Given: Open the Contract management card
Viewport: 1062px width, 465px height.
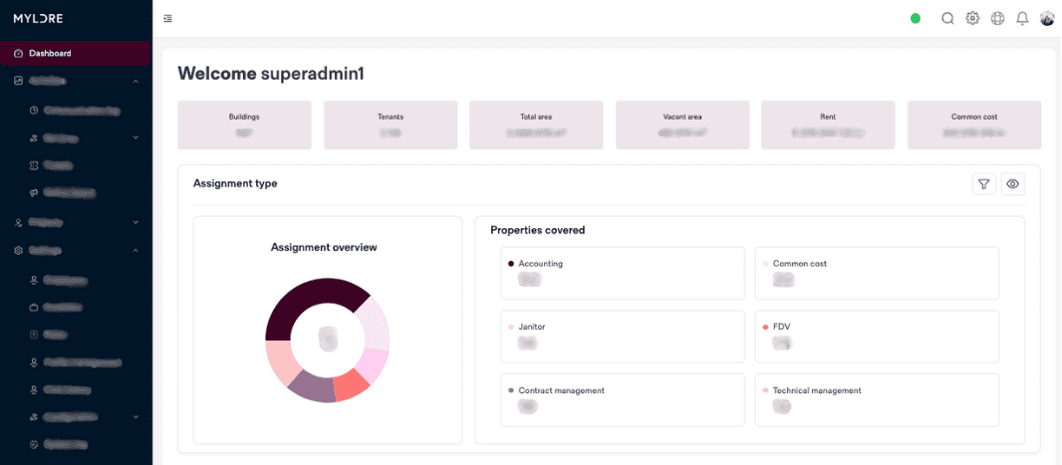Looking at the screenshot, I should 623,399.
